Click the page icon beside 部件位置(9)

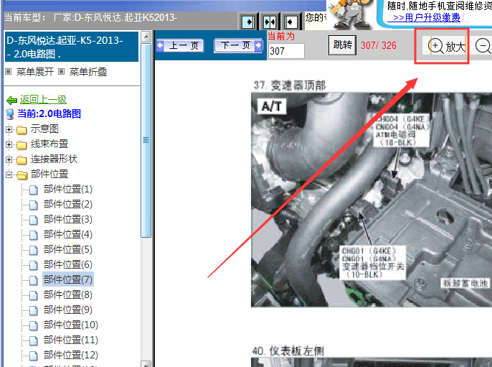click(34, 310)
